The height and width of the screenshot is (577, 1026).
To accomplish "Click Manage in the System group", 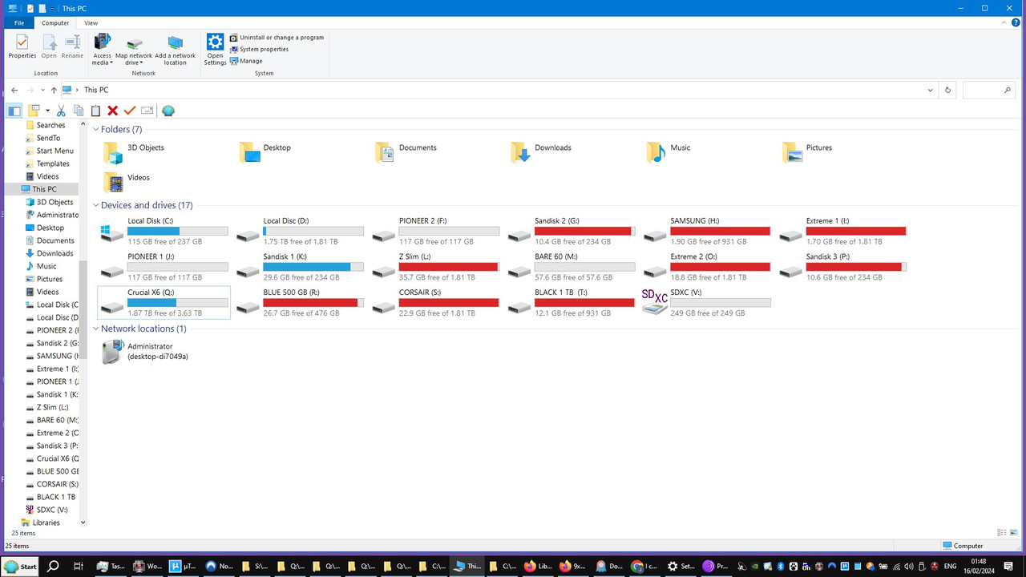I will 246,61.
